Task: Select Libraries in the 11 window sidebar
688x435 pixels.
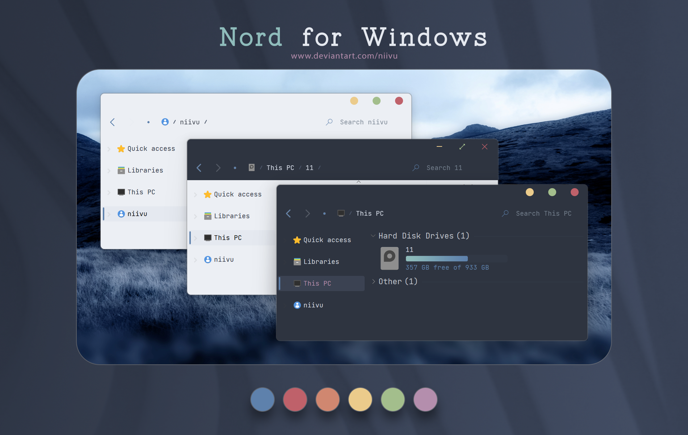Action: [x=232, y=216]
